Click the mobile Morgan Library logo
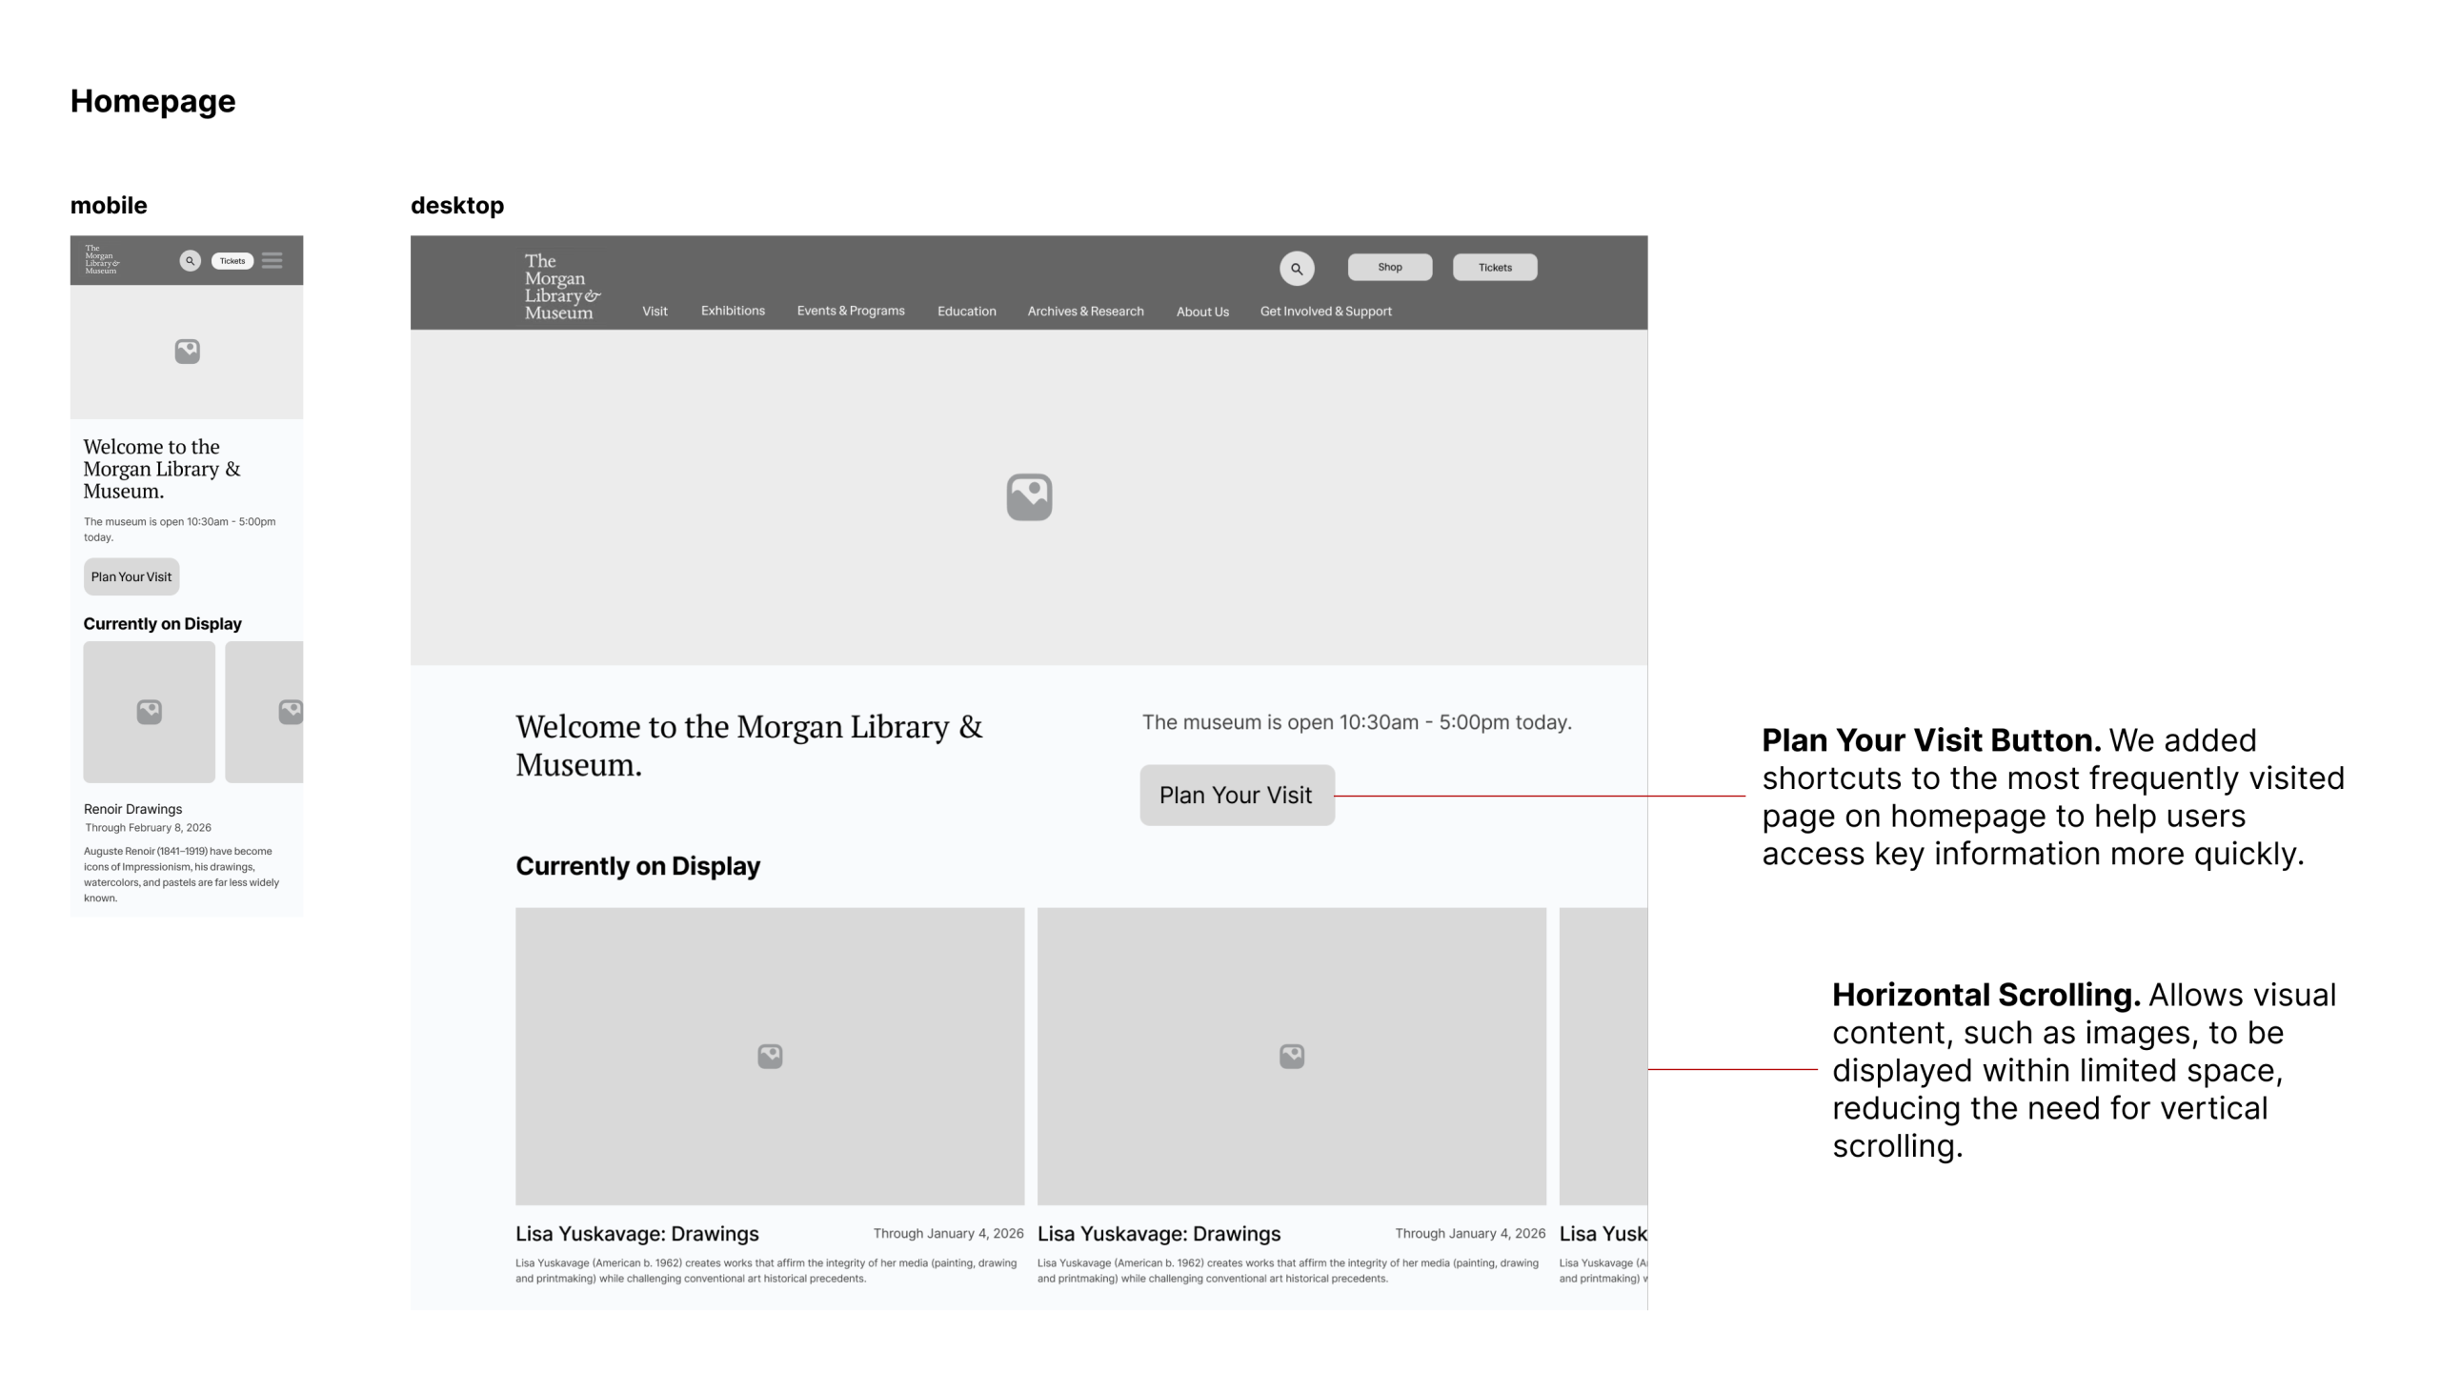The image size is (2439, 1393). [101, 259]
